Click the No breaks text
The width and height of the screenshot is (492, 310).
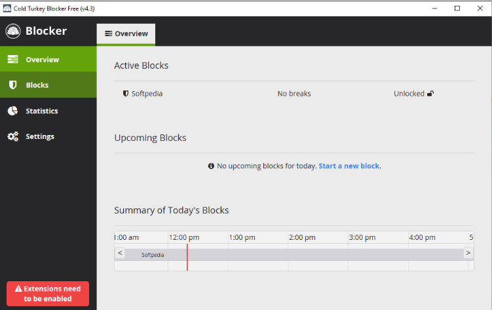point(294,94)
